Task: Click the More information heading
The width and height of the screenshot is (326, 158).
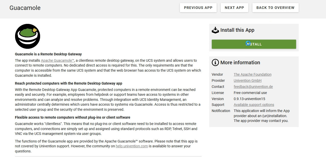Action: pyautogui.click(x=240, y=62)
